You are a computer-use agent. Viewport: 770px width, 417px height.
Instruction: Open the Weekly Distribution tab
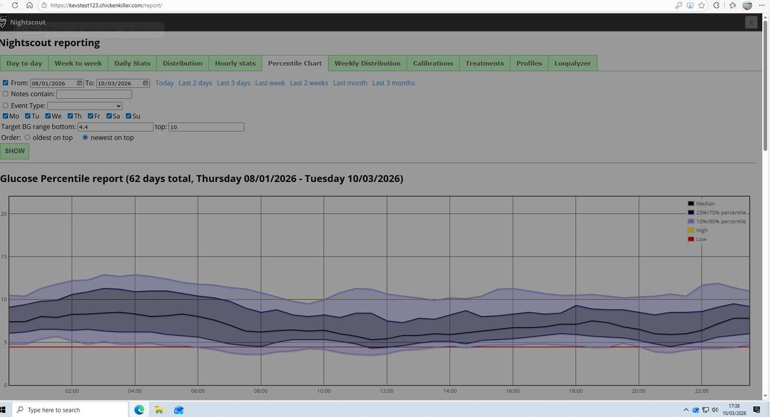368,63
